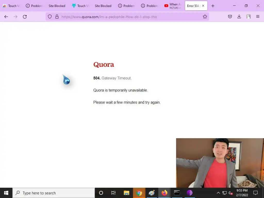The image size is (264, 198).
Task: Switch to the first Touch tab
Action: [x=12, y=6]
